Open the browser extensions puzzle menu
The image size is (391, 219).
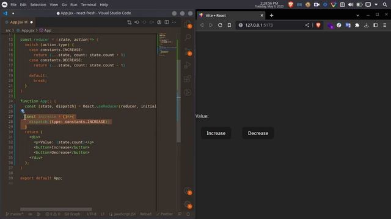coord(357,25)
